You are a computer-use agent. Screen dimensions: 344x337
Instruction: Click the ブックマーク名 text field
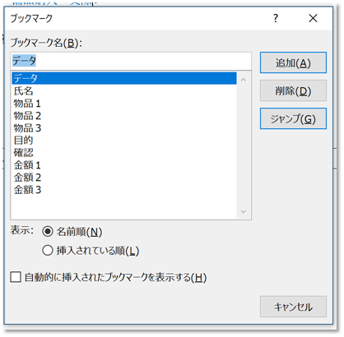click(x=131, y=61)
